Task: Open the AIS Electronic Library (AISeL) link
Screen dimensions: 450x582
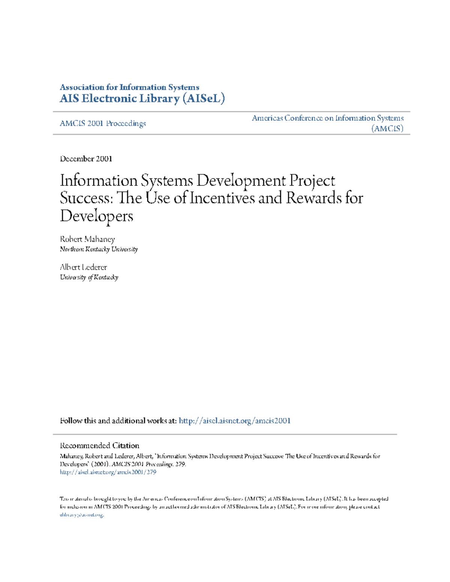Action: (x=142, y=99)
